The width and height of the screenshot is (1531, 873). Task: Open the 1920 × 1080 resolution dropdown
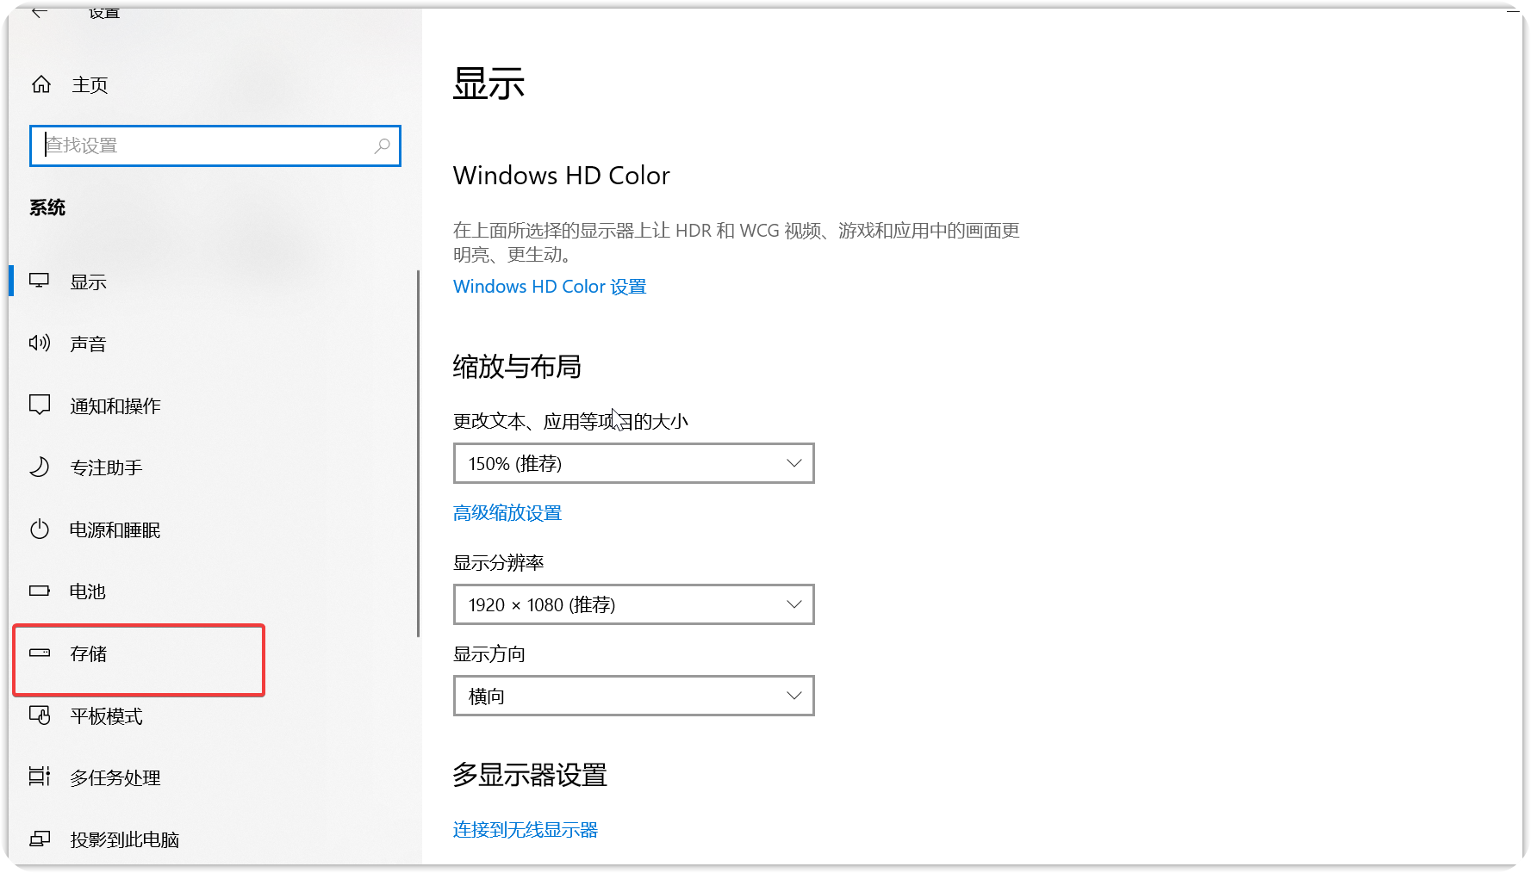633,604
